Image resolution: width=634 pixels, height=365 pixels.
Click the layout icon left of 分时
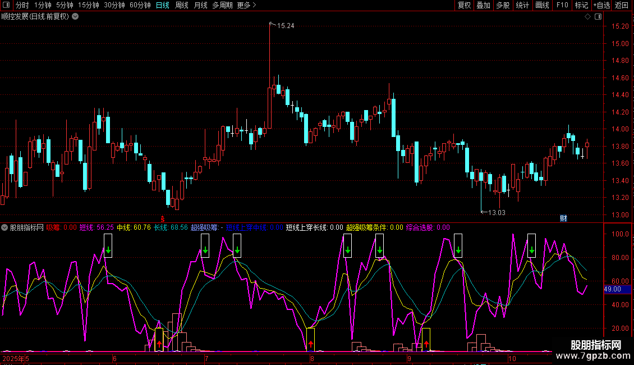click(6, 5)
